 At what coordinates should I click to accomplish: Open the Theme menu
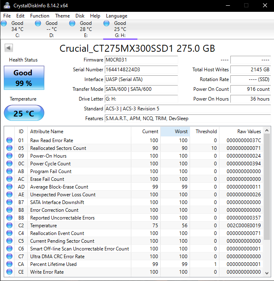pos(62,16)
